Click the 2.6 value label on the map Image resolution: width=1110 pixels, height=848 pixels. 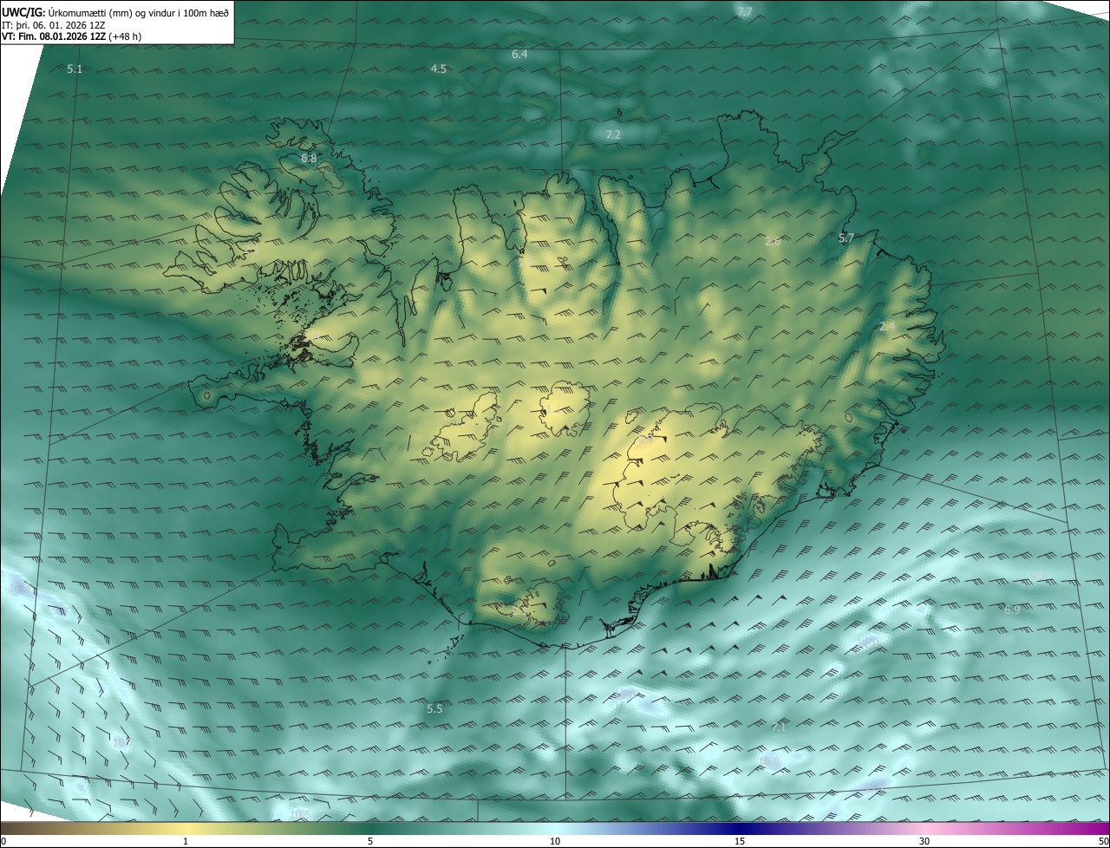tap(773, 241)
